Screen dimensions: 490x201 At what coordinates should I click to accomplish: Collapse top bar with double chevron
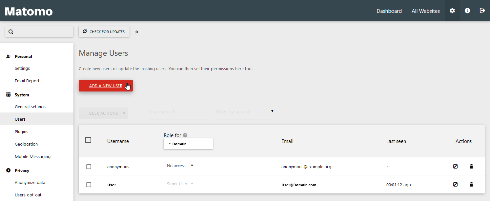pos(137,32)
